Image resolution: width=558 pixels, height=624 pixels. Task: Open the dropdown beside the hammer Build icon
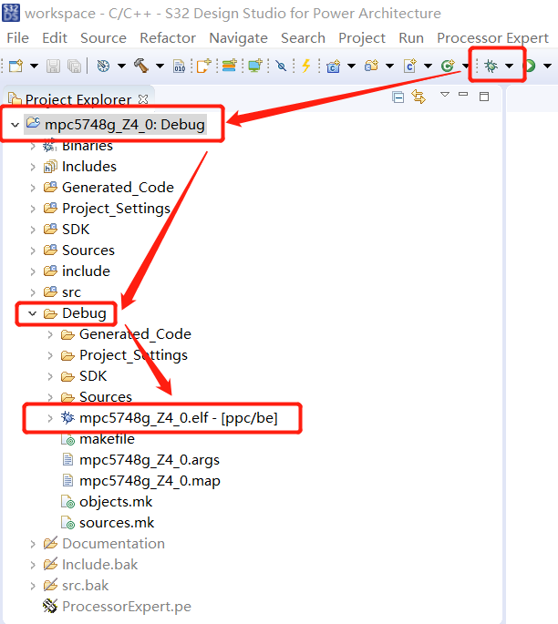point(160,66)
